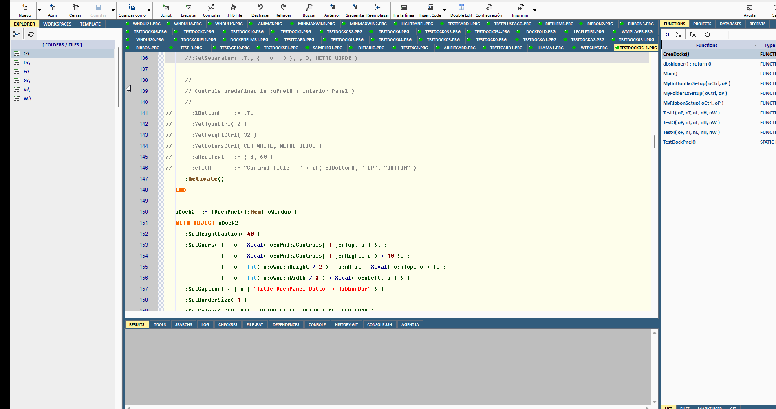Switch to the CONSOLE tab

click(317, 324)
